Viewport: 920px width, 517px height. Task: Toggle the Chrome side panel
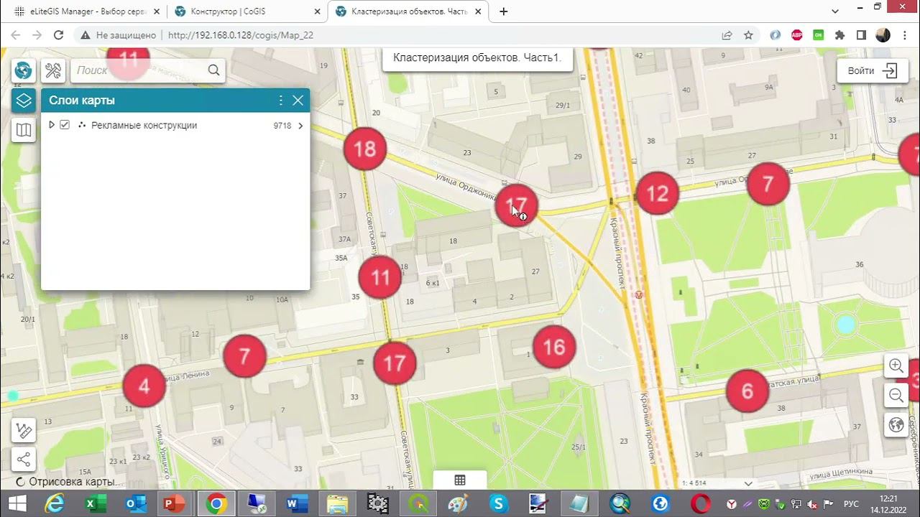coord(861,35)
